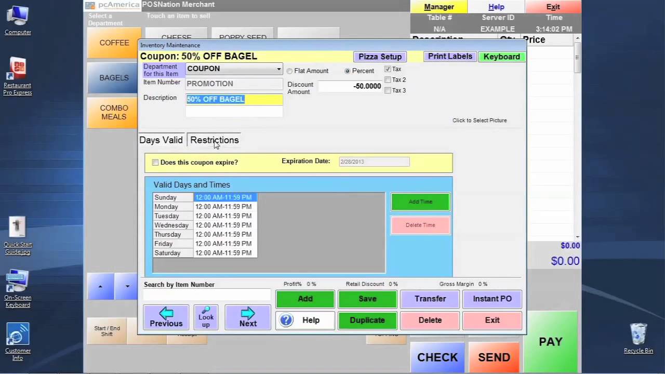Click the Help menu at top right
The width and height of the screenshot is (665, 374).
pos(496,7)
